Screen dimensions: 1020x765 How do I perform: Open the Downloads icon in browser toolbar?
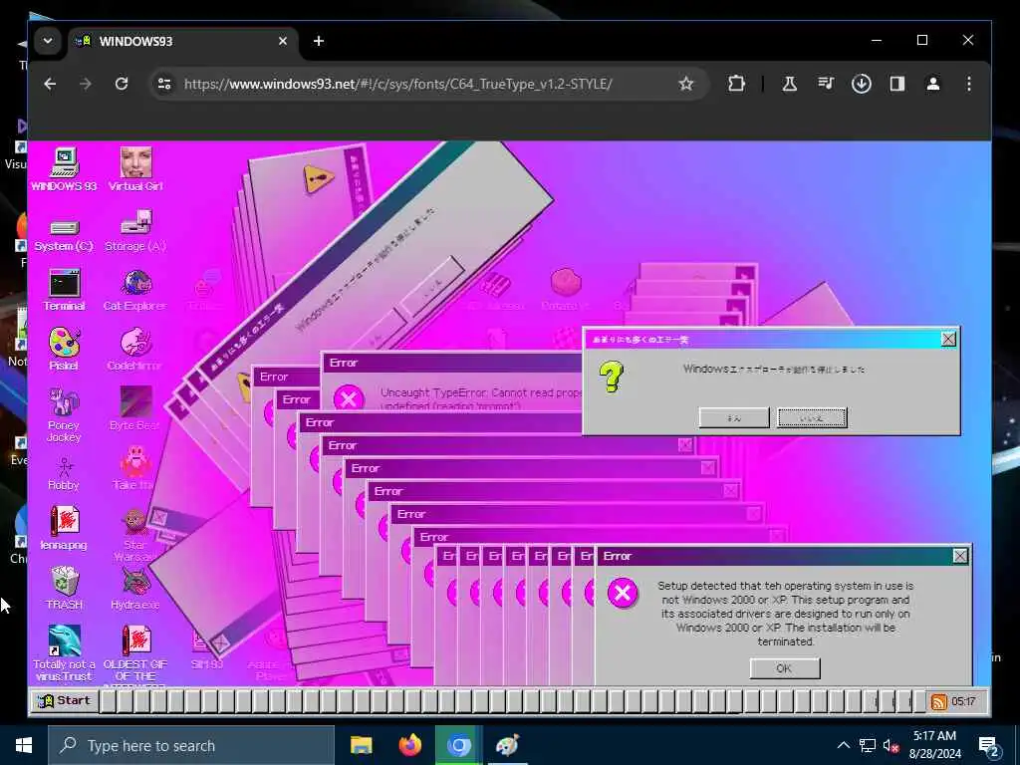[x=862, y=84]
